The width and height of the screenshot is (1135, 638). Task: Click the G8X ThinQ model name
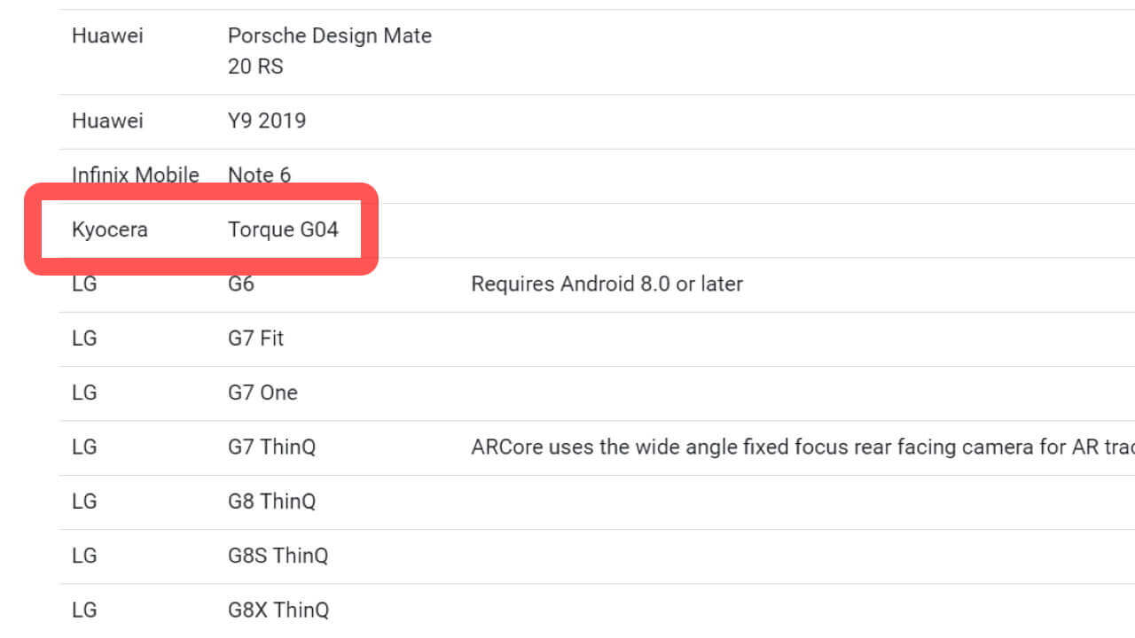(278, 610)
